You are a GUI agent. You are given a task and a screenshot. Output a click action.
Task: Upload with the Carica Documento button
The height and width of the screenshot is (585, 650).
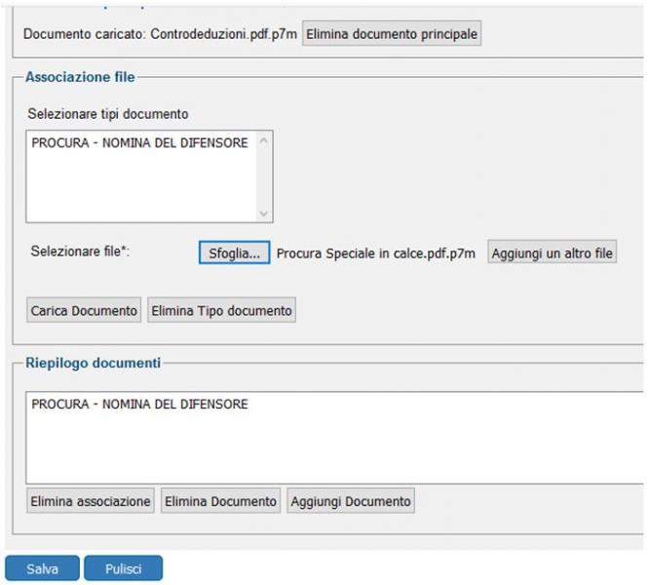tap(84, 310)
